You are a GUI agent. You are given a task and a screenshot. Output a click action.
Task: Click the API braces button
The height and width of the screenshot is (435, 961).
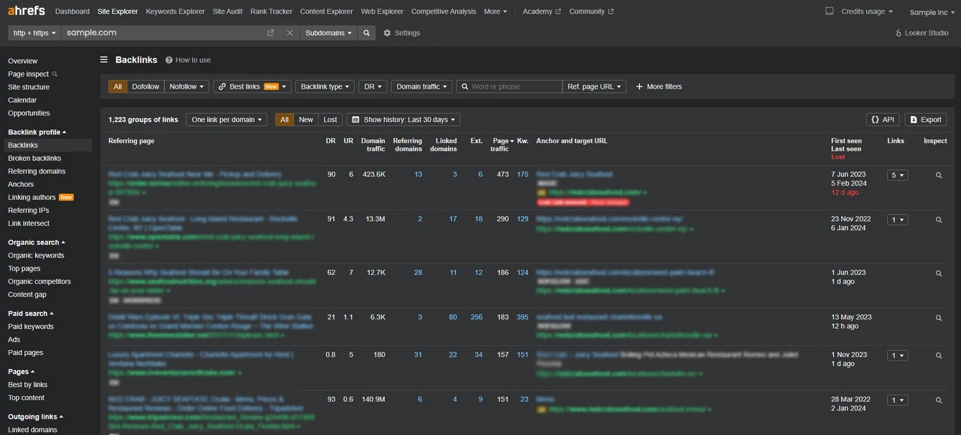pos(882,119)
